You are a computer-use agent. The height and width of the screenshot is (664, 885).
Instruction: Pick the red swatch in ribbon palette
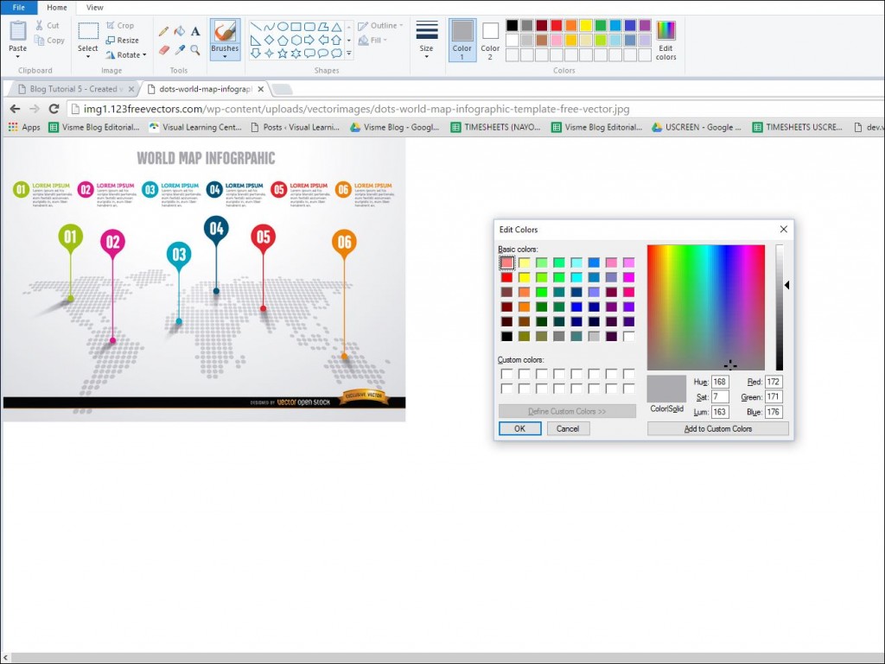click(x=556, y=25)
